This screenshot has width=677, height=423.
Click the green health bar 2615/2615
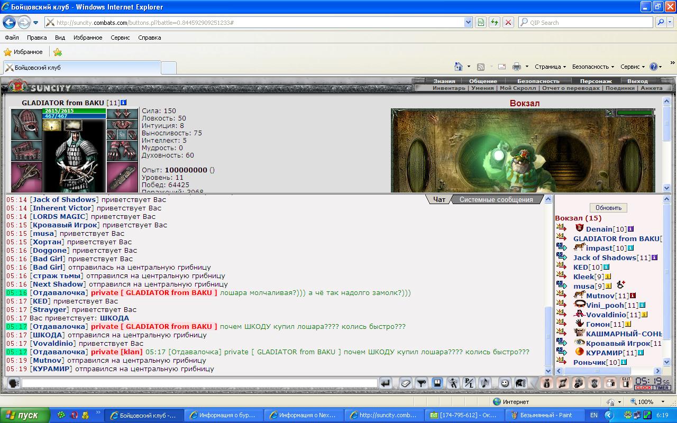[x=74, y=111]
